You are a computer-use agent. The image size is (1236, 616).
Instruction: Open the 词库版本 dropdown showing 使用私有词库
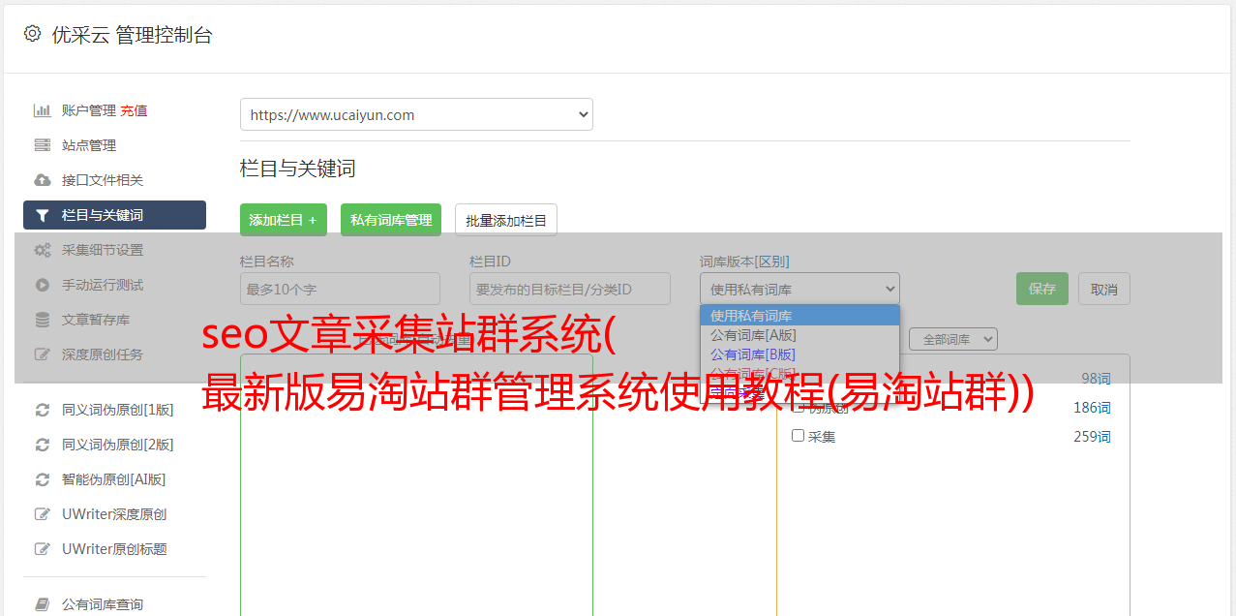click(799, 289)
